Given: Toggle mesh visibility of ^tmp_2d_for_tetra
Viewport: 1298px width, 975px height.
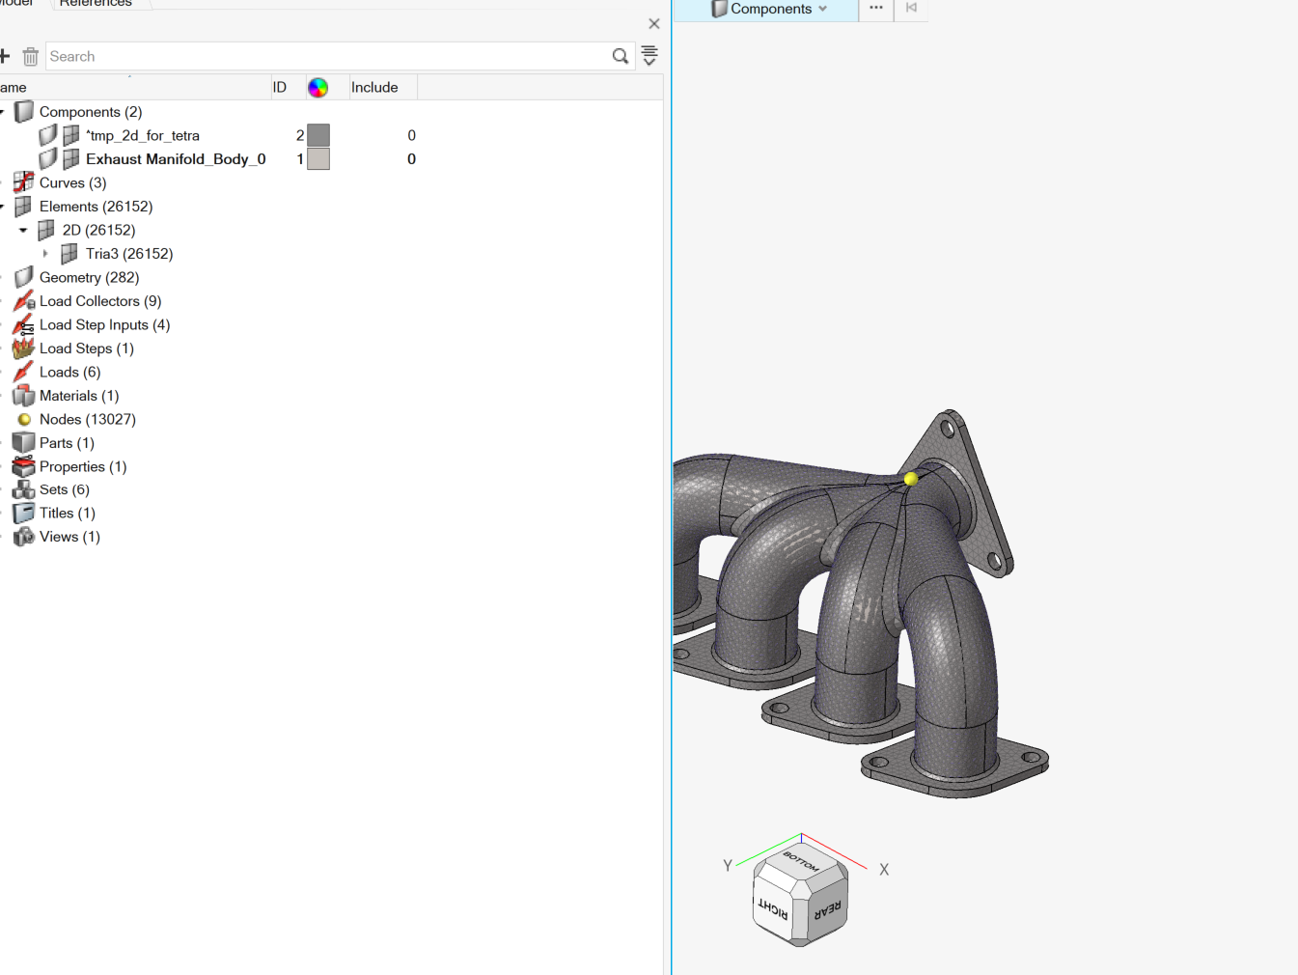Looking at the screenshot, I should click(x=71, y=135).
